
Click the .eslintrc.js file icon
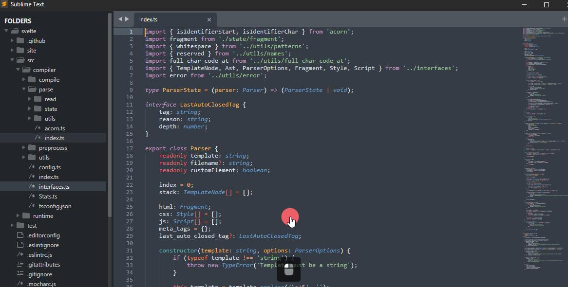coord(20,255)
